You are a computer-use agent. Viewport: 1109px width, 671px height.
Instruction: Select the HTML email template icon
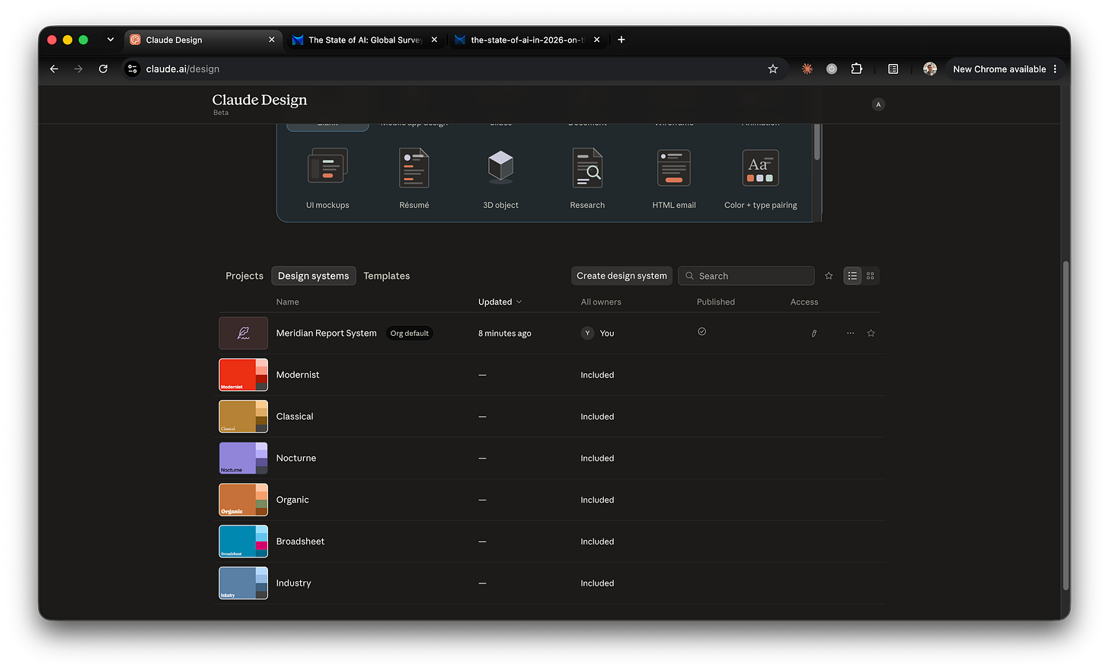(674, 168)
